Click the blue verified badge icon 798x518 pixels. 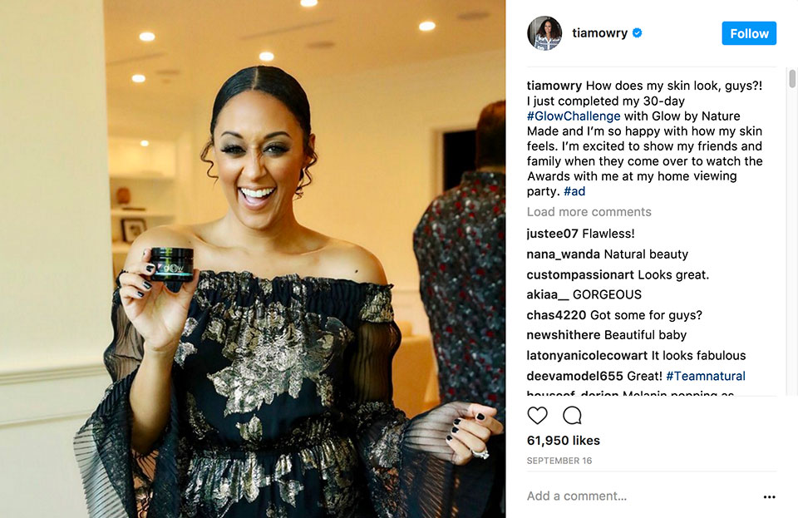click(x=638, y=33)
